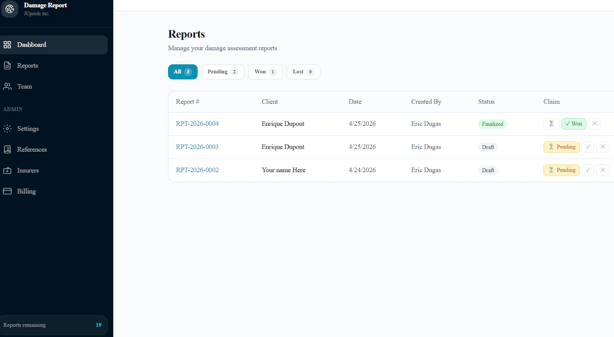The width and height of the screenshot is (614, 337).
Task: Click the Billing card icon
Action: 7,191
